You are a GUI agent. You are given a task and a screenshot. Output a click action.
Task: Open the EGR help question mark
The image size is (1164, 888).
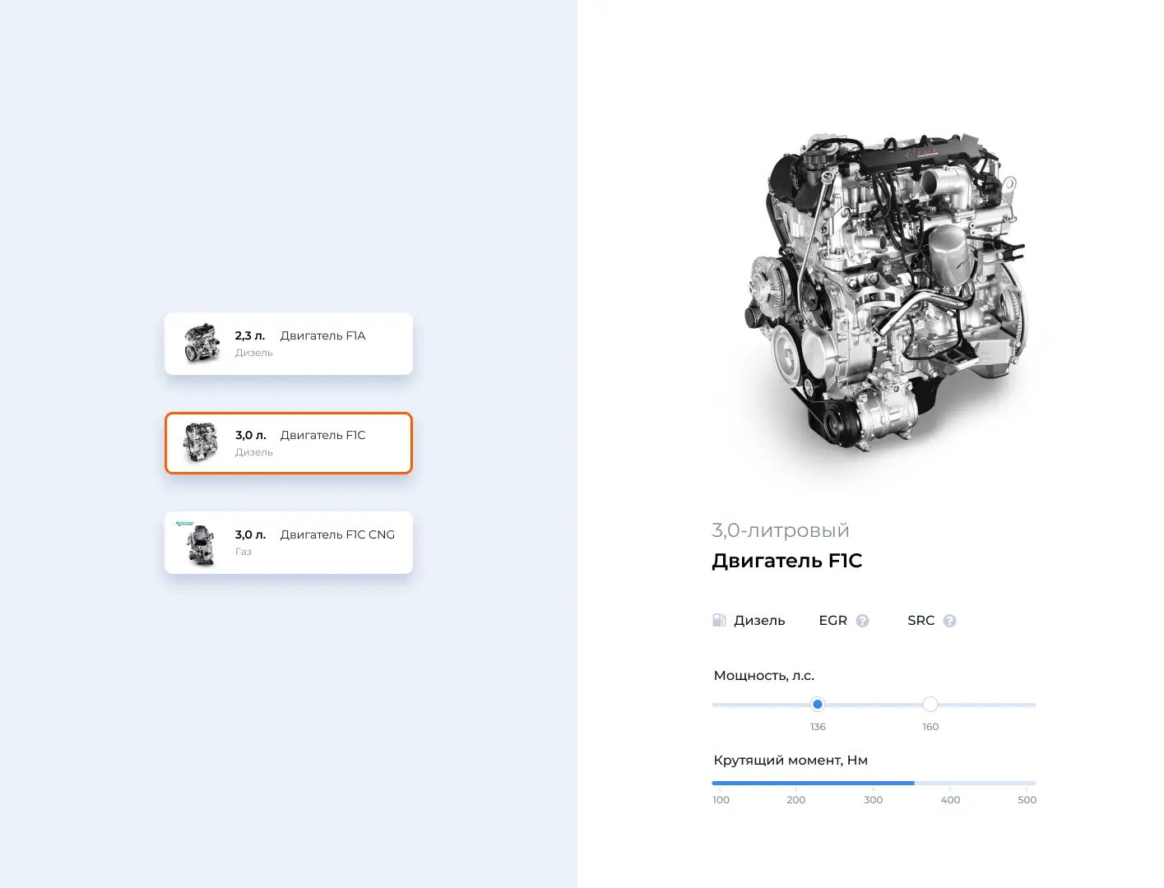pos(862,621)
